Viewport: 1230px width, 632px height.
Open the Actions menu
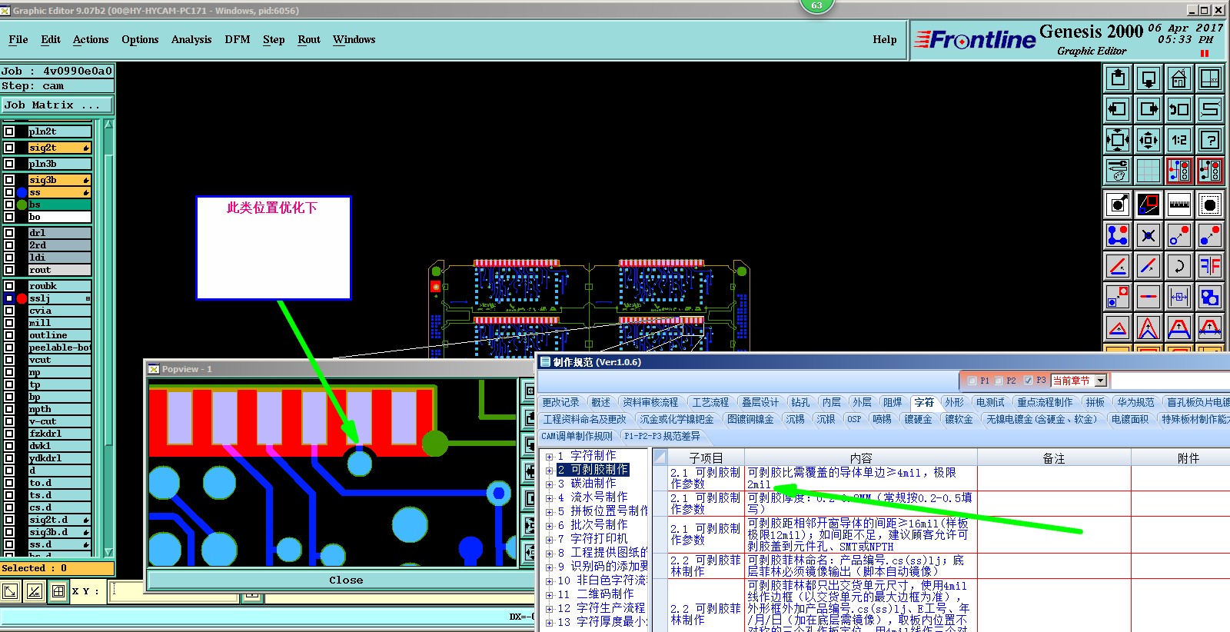(x=91, y=40)
